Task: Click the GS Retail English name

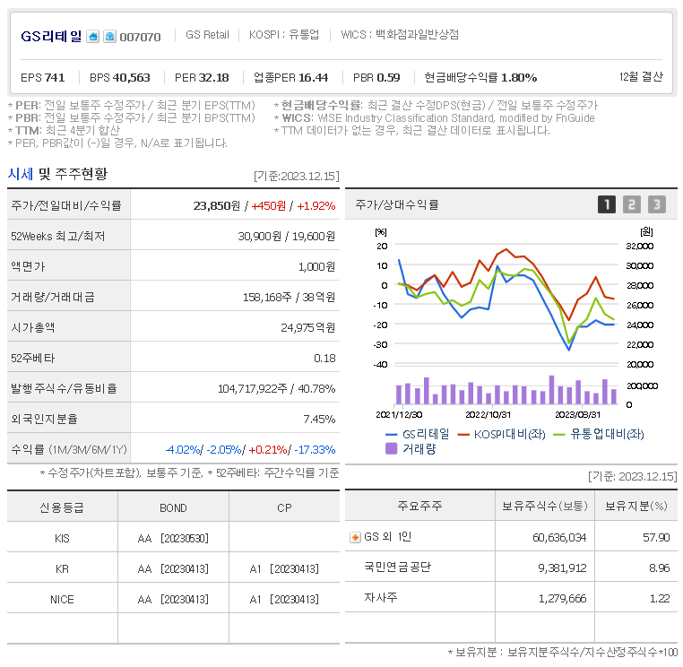Action: [x=207, y=34]
